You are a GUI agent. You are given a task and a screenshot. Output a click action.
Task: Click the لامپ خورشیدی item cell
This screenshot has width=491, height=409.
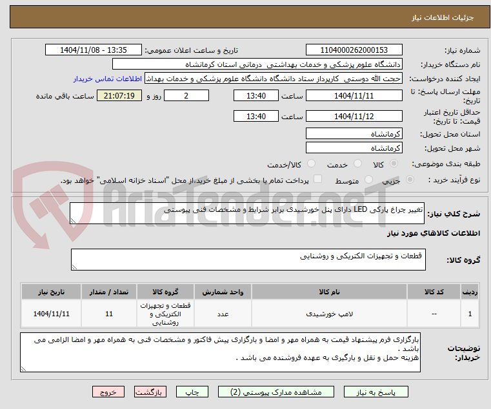coord(329,314)
